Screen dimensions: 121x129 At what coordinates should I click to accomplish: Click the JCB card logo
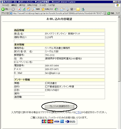click(x=44, y=122)
